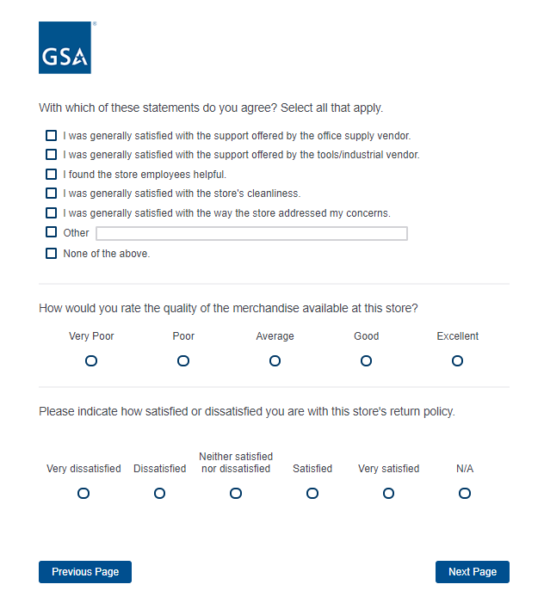
Task: Select Very satisfied for return policy
Action: (388, 494)
